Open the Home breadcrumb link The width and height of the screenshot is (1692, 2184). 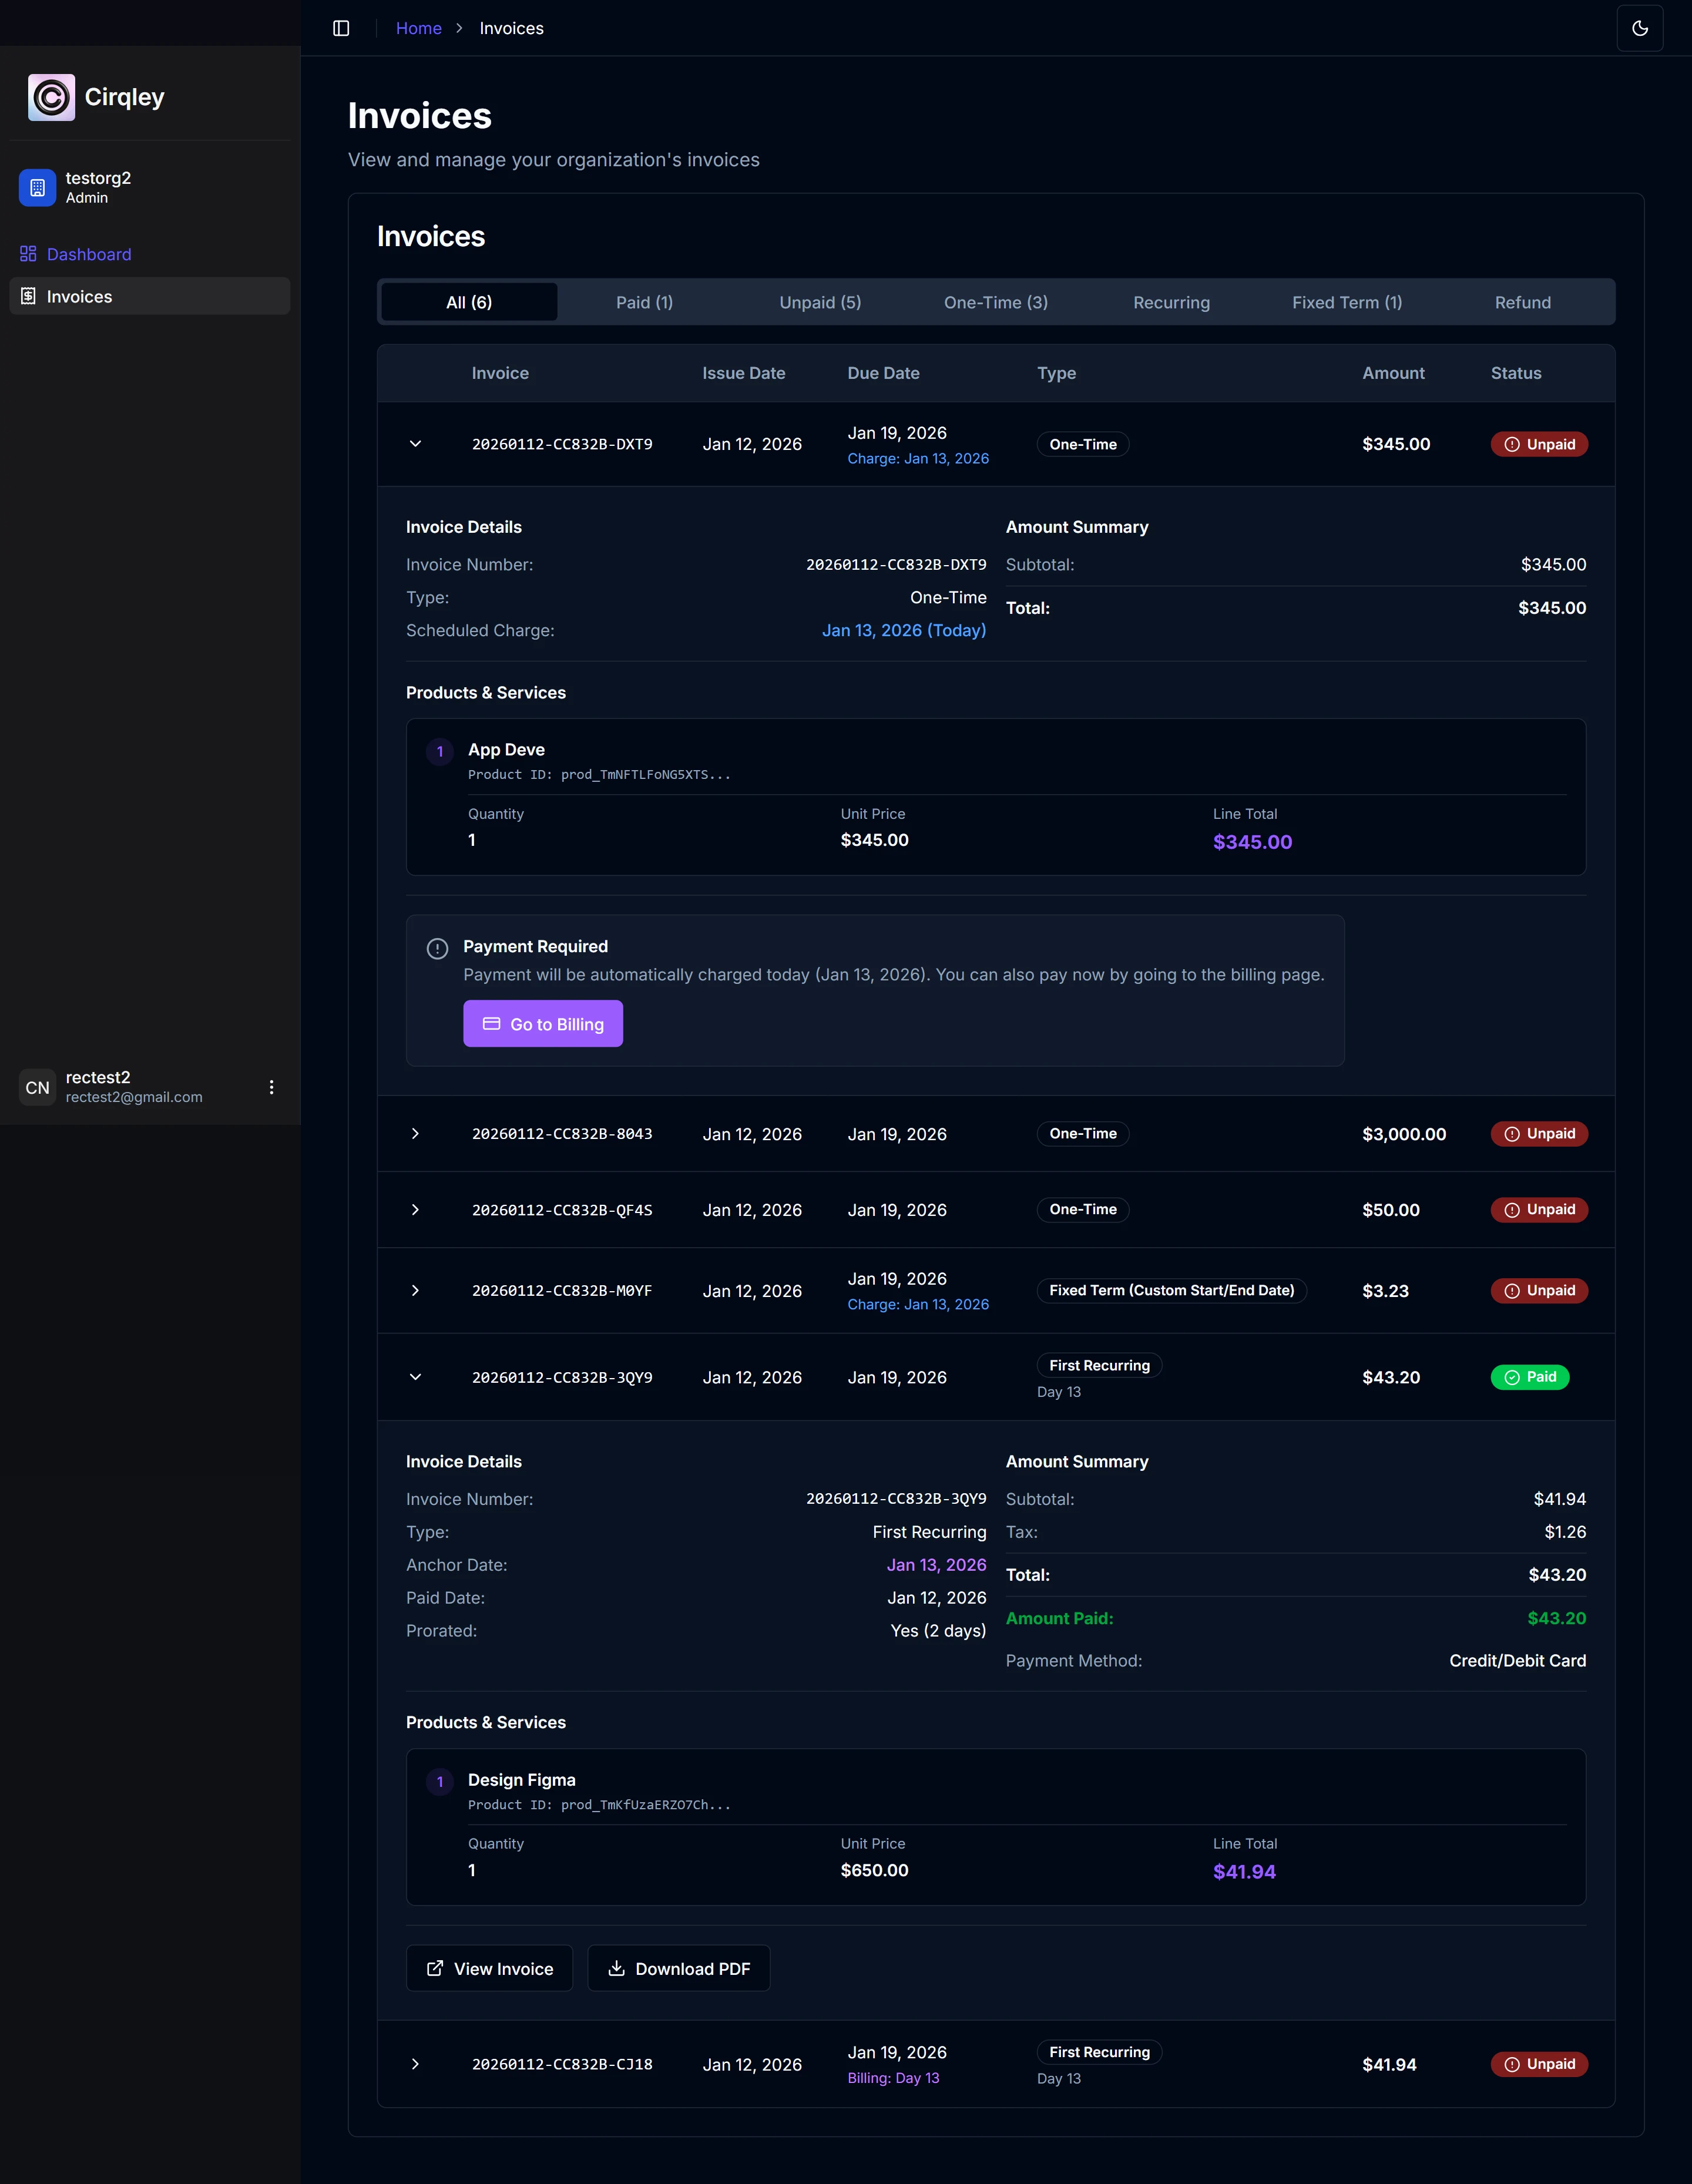pos(418,28)
